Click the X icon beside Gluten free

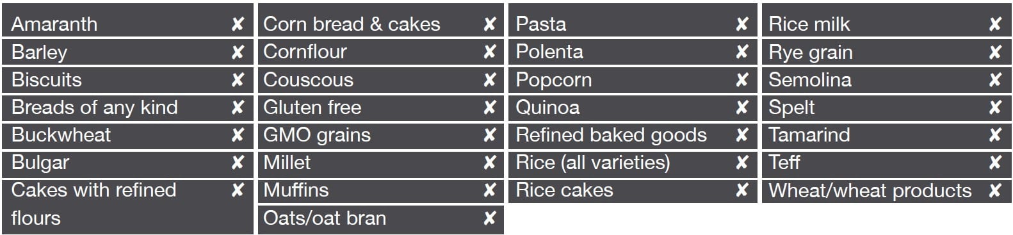(x=490, y=107)
